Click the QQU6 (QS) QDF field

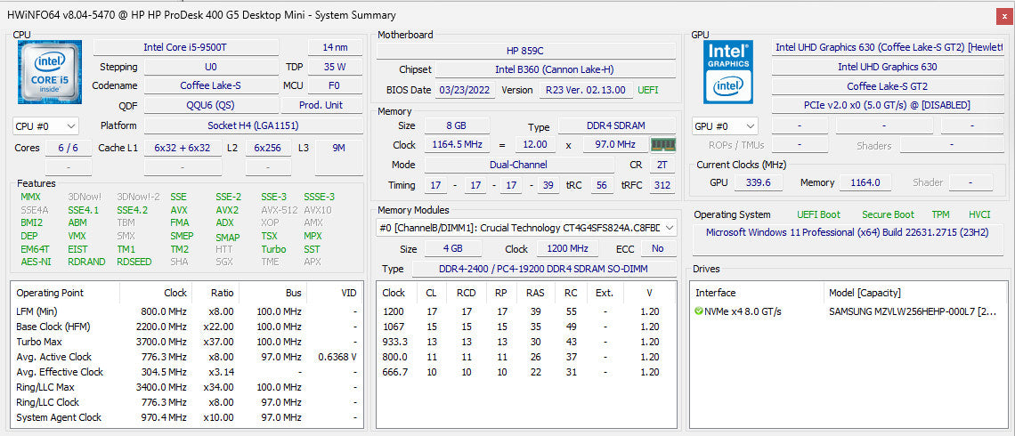pyautogui.click(x=211, y=106)
